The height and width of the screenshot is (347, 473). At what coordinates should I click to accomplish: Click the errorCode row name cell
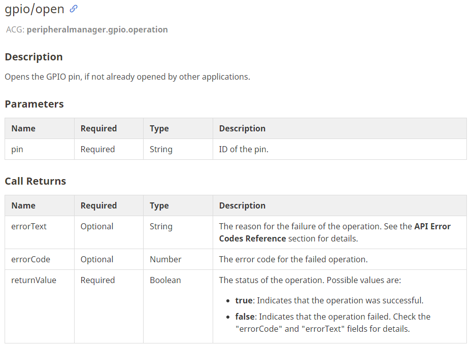click(x=40, y=259)
